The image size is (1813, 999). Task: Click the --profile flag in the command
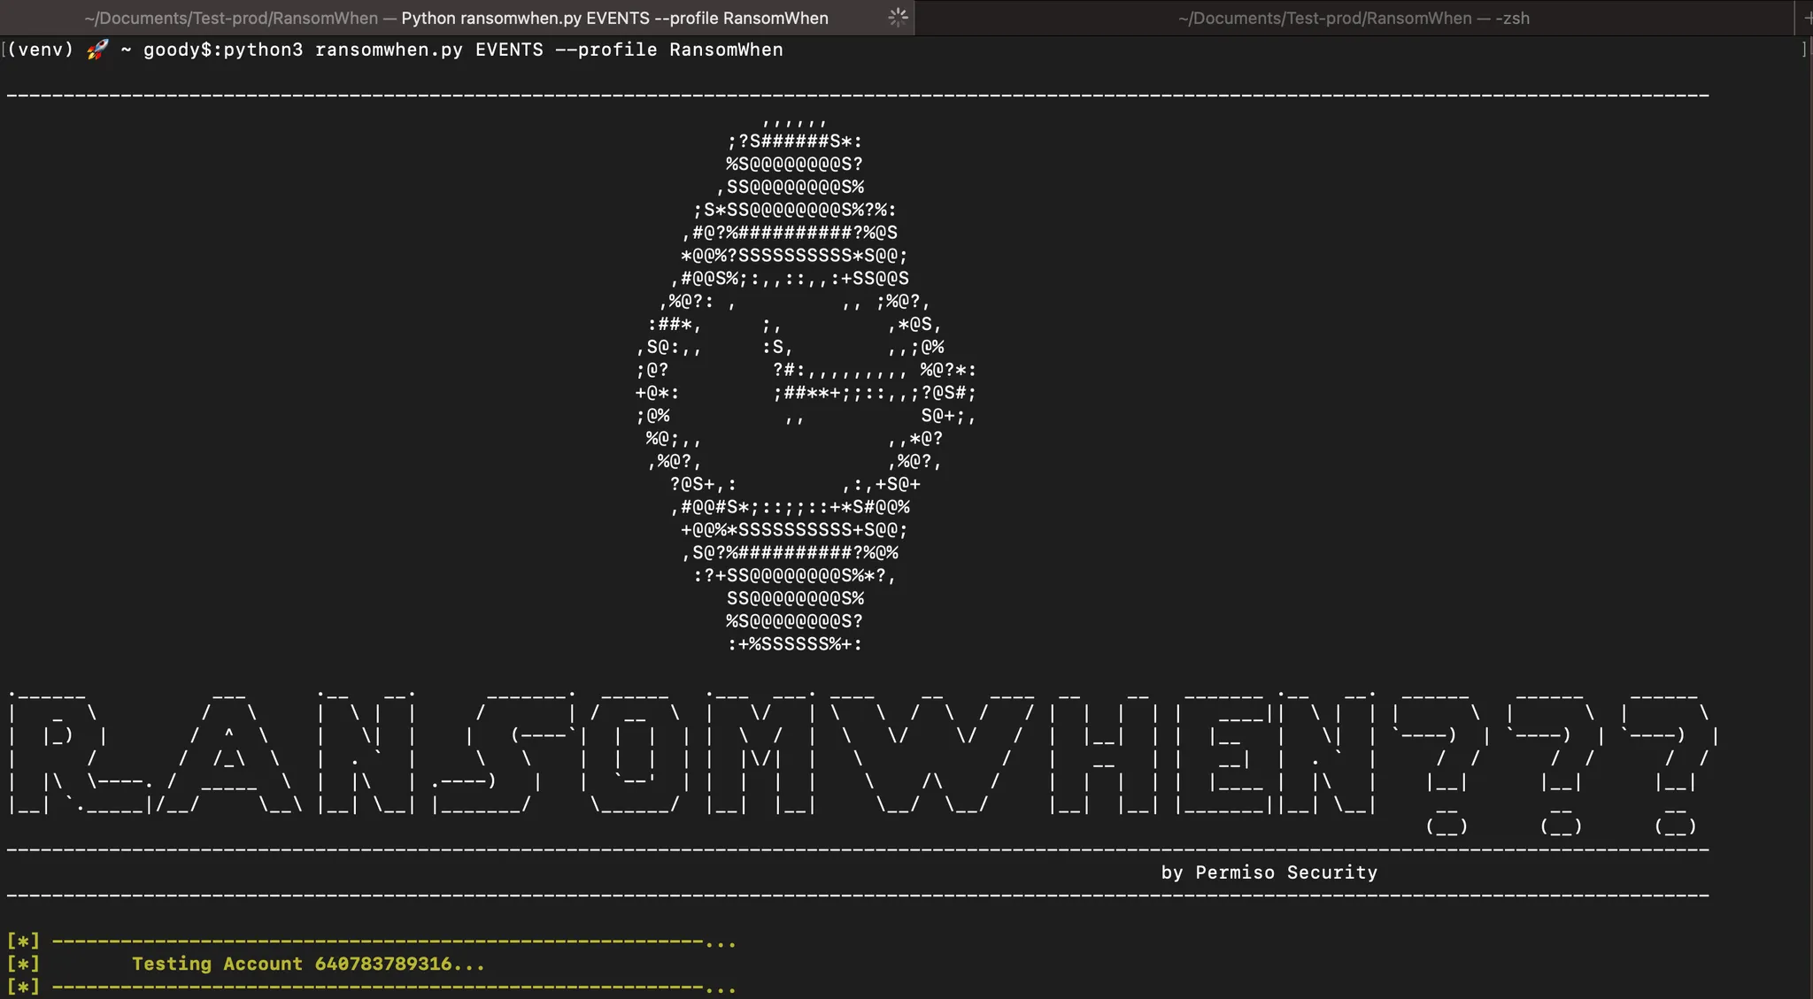pos(606,50)
